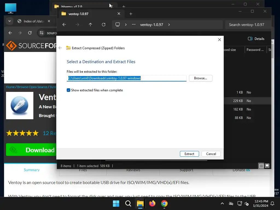The image size is (280, 210).
Task: Click the five-star rating on SourceForge
Action: [22, 133]
